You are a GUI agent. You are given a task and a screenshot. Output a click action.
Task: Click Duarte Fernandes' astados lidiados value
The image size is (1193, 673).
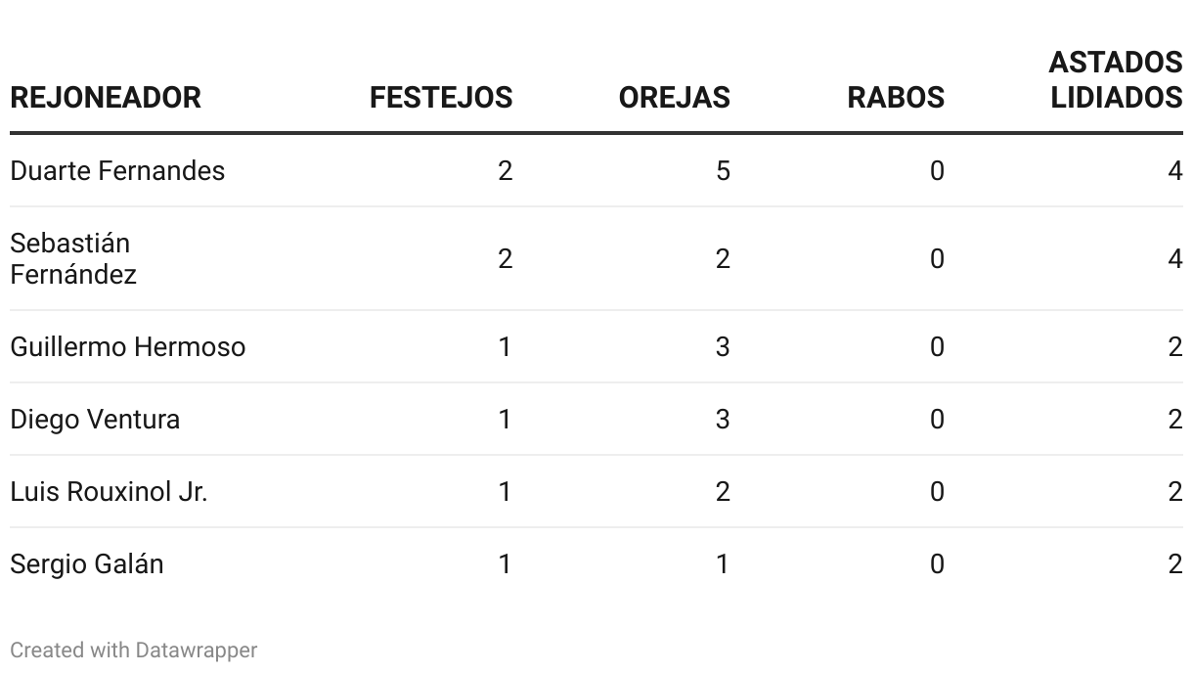click(x=1175, y=171)
